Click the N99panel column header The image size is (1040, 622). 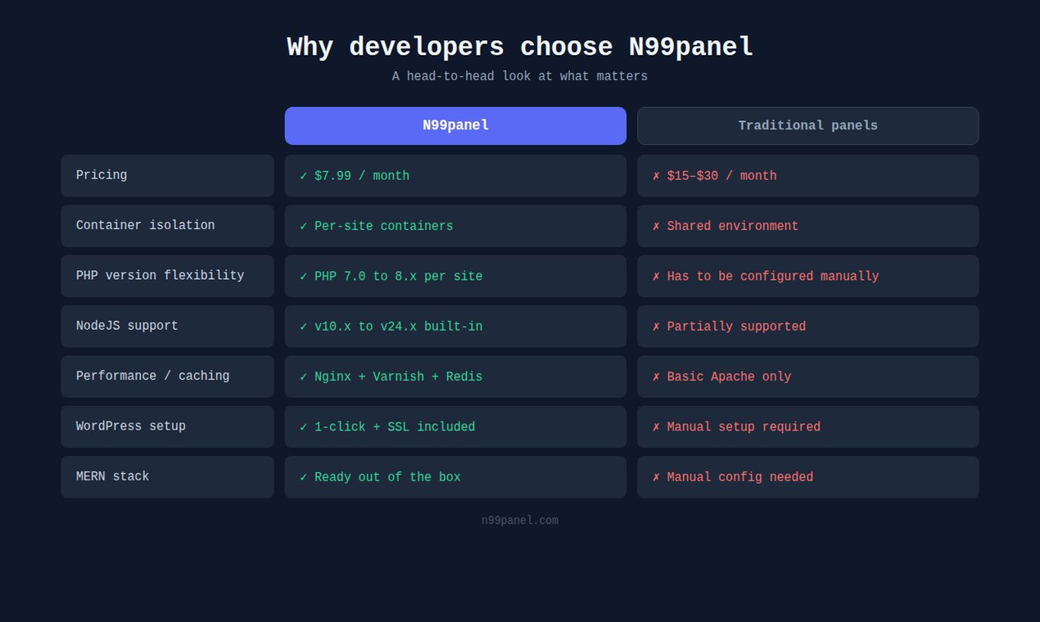[455, 126]
